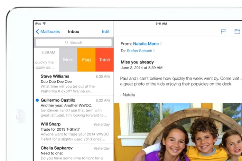Open Chella Sapkarov's Need to chat email
The width and height of the screenshot is (242, 161).
pos(74,152)
